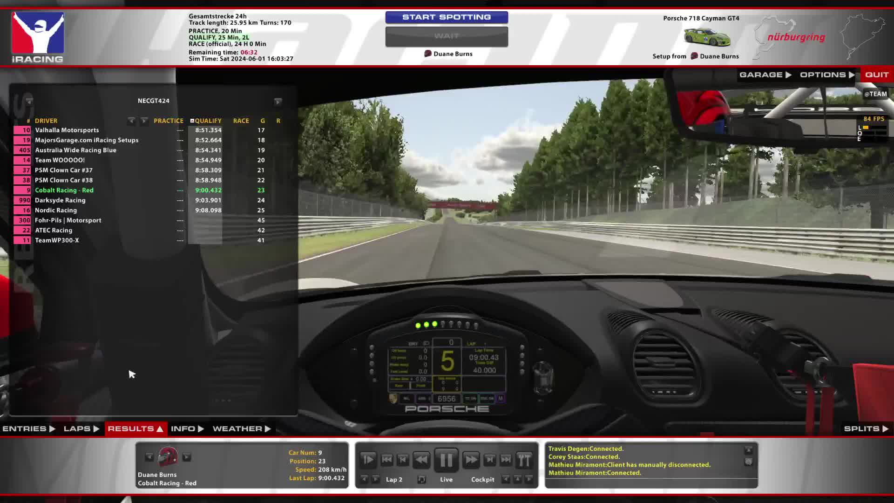
Task: Expand the OPTIONS menu
Action: coord(827,75)
